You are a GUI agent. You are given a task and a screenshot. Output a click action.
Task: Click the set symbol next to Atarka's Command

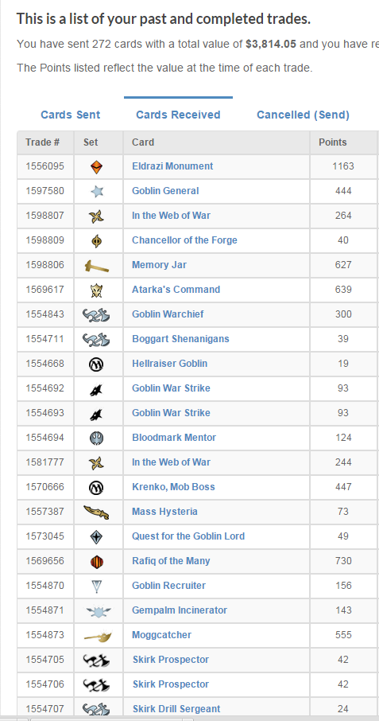pos(97,290)
